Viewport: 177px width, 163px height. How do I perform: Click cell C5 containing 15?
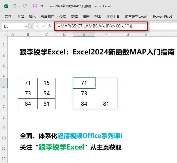pyautogui.click(x=46, y=83)
